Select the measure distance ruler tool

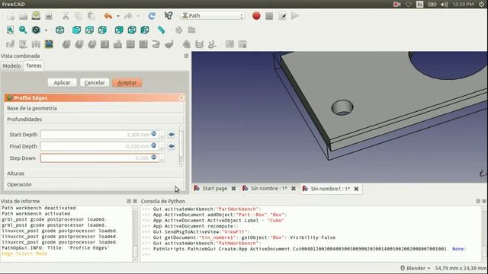pyautogui.click(x=161, y=30)
